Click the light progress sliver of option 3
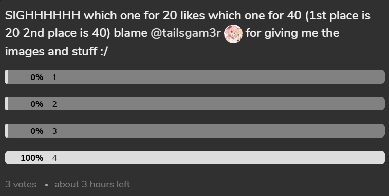The height and width of the screenshot is (196, 389). (7, 131)
